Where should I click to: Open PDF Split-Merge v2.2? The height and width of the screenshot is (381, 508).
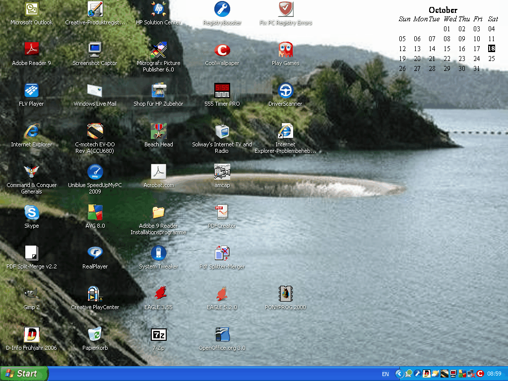pyautogui.click(x=31, y=253)
